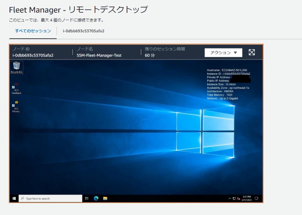
Task: Click the Task View icon on the taskbar
Action: click(87, 198)
